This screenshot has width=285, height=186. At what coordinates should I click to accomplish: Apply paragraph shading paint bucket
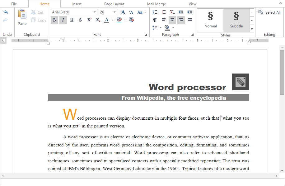[x=167, y=28]
